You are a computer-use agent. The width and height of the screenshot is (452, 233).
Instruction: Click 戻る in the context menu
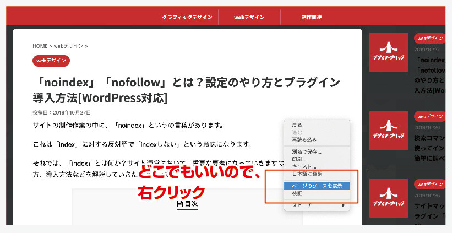297,125
